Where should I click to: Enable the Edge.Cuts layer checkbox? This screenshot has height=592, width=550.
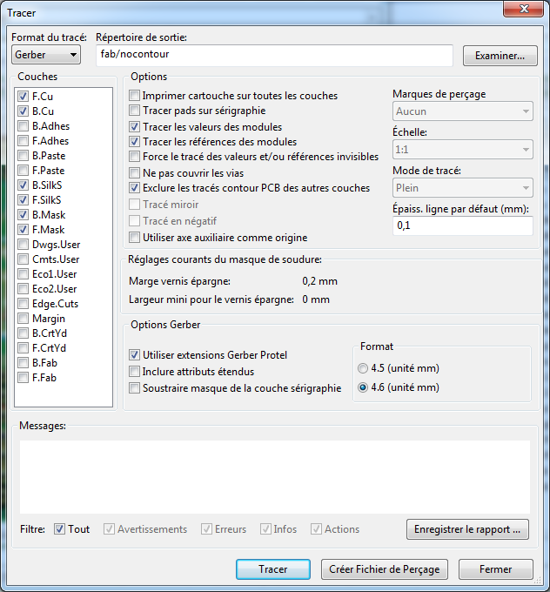23,304
